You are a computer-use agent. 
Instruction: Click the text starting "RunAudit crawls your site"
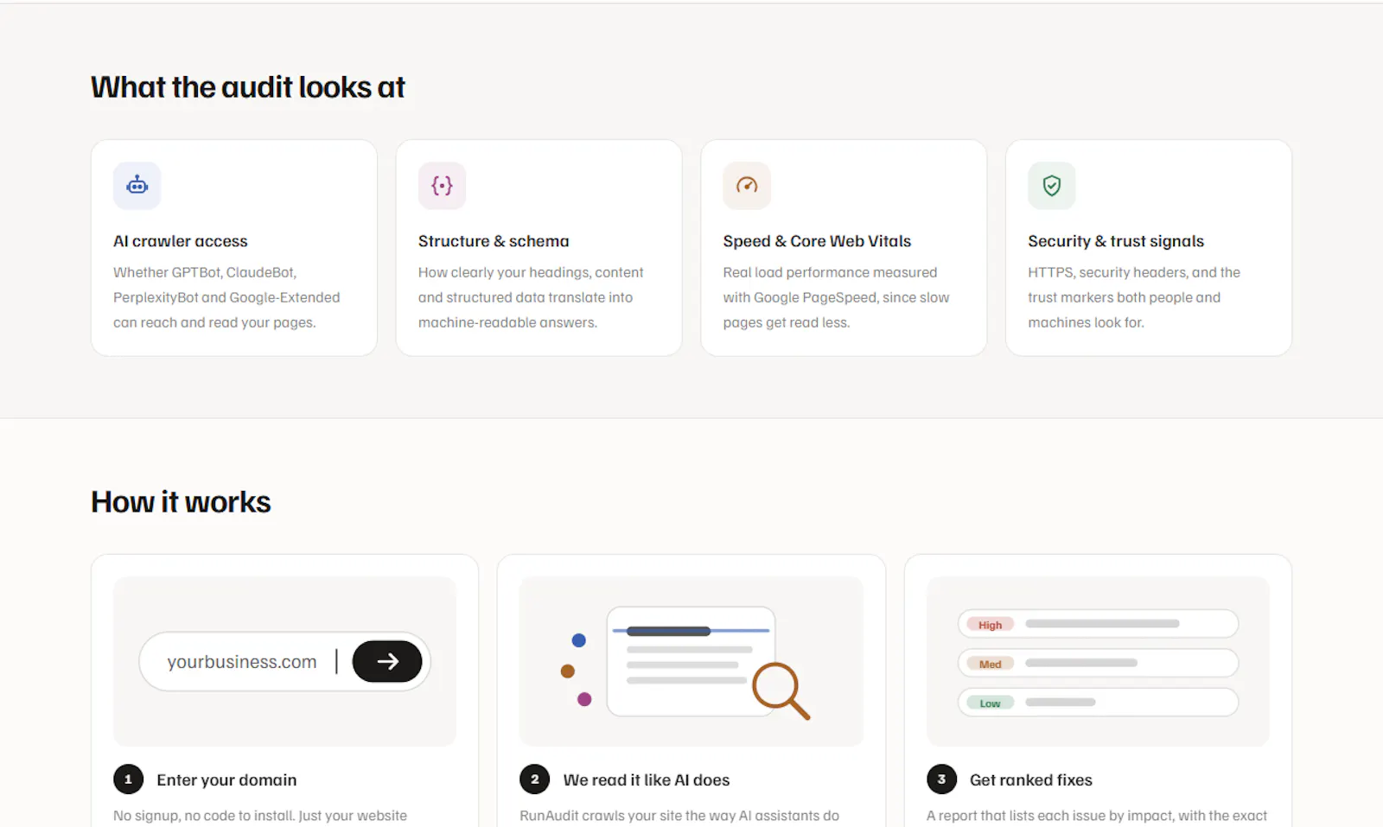679,816
